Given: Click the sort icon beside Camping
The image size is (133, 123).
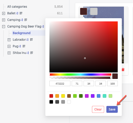Looking at the screenshot, I should 22,20.
